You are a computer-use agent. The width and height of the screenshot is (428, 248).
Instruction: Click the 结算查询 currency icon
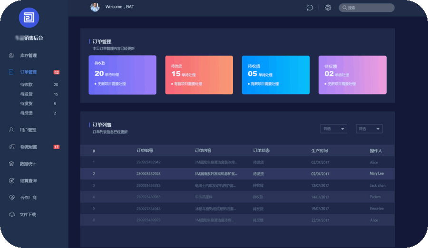(11, 181)
